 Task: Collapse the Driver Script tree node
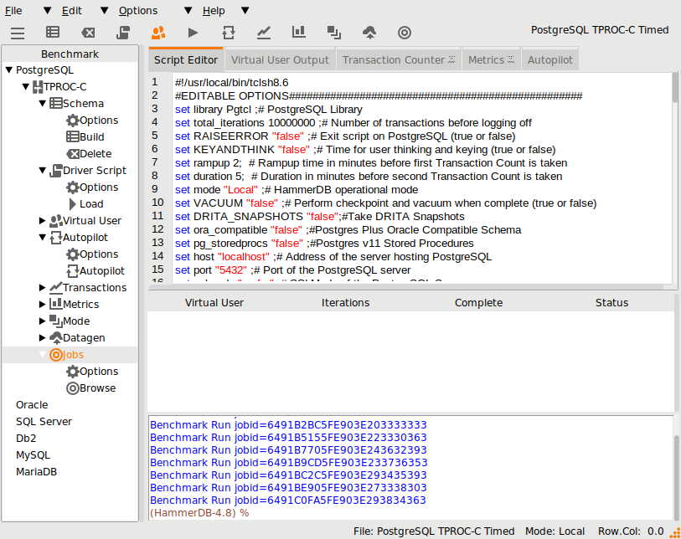point(43,171)
